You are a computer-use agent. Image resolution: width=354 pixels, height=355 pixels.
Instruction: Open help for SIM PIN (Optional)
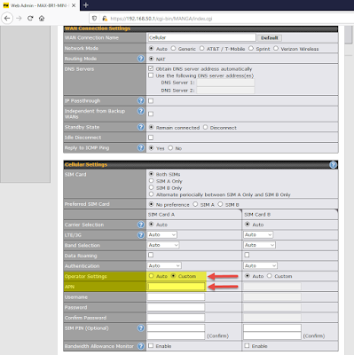tap(141, 327)
